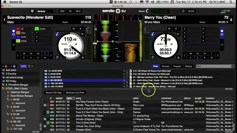The height and width of the screenshot is (133, 237).
Task: Select Uptempo Bangaz crate
Action: [x=20, y=92]
